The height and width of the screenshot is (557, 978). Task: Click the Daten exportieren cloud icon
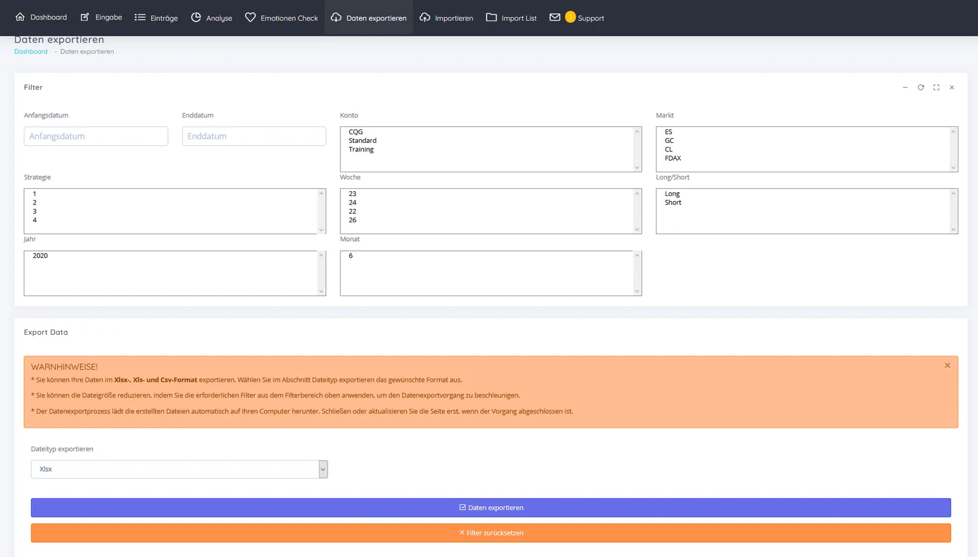pos(336,17)
